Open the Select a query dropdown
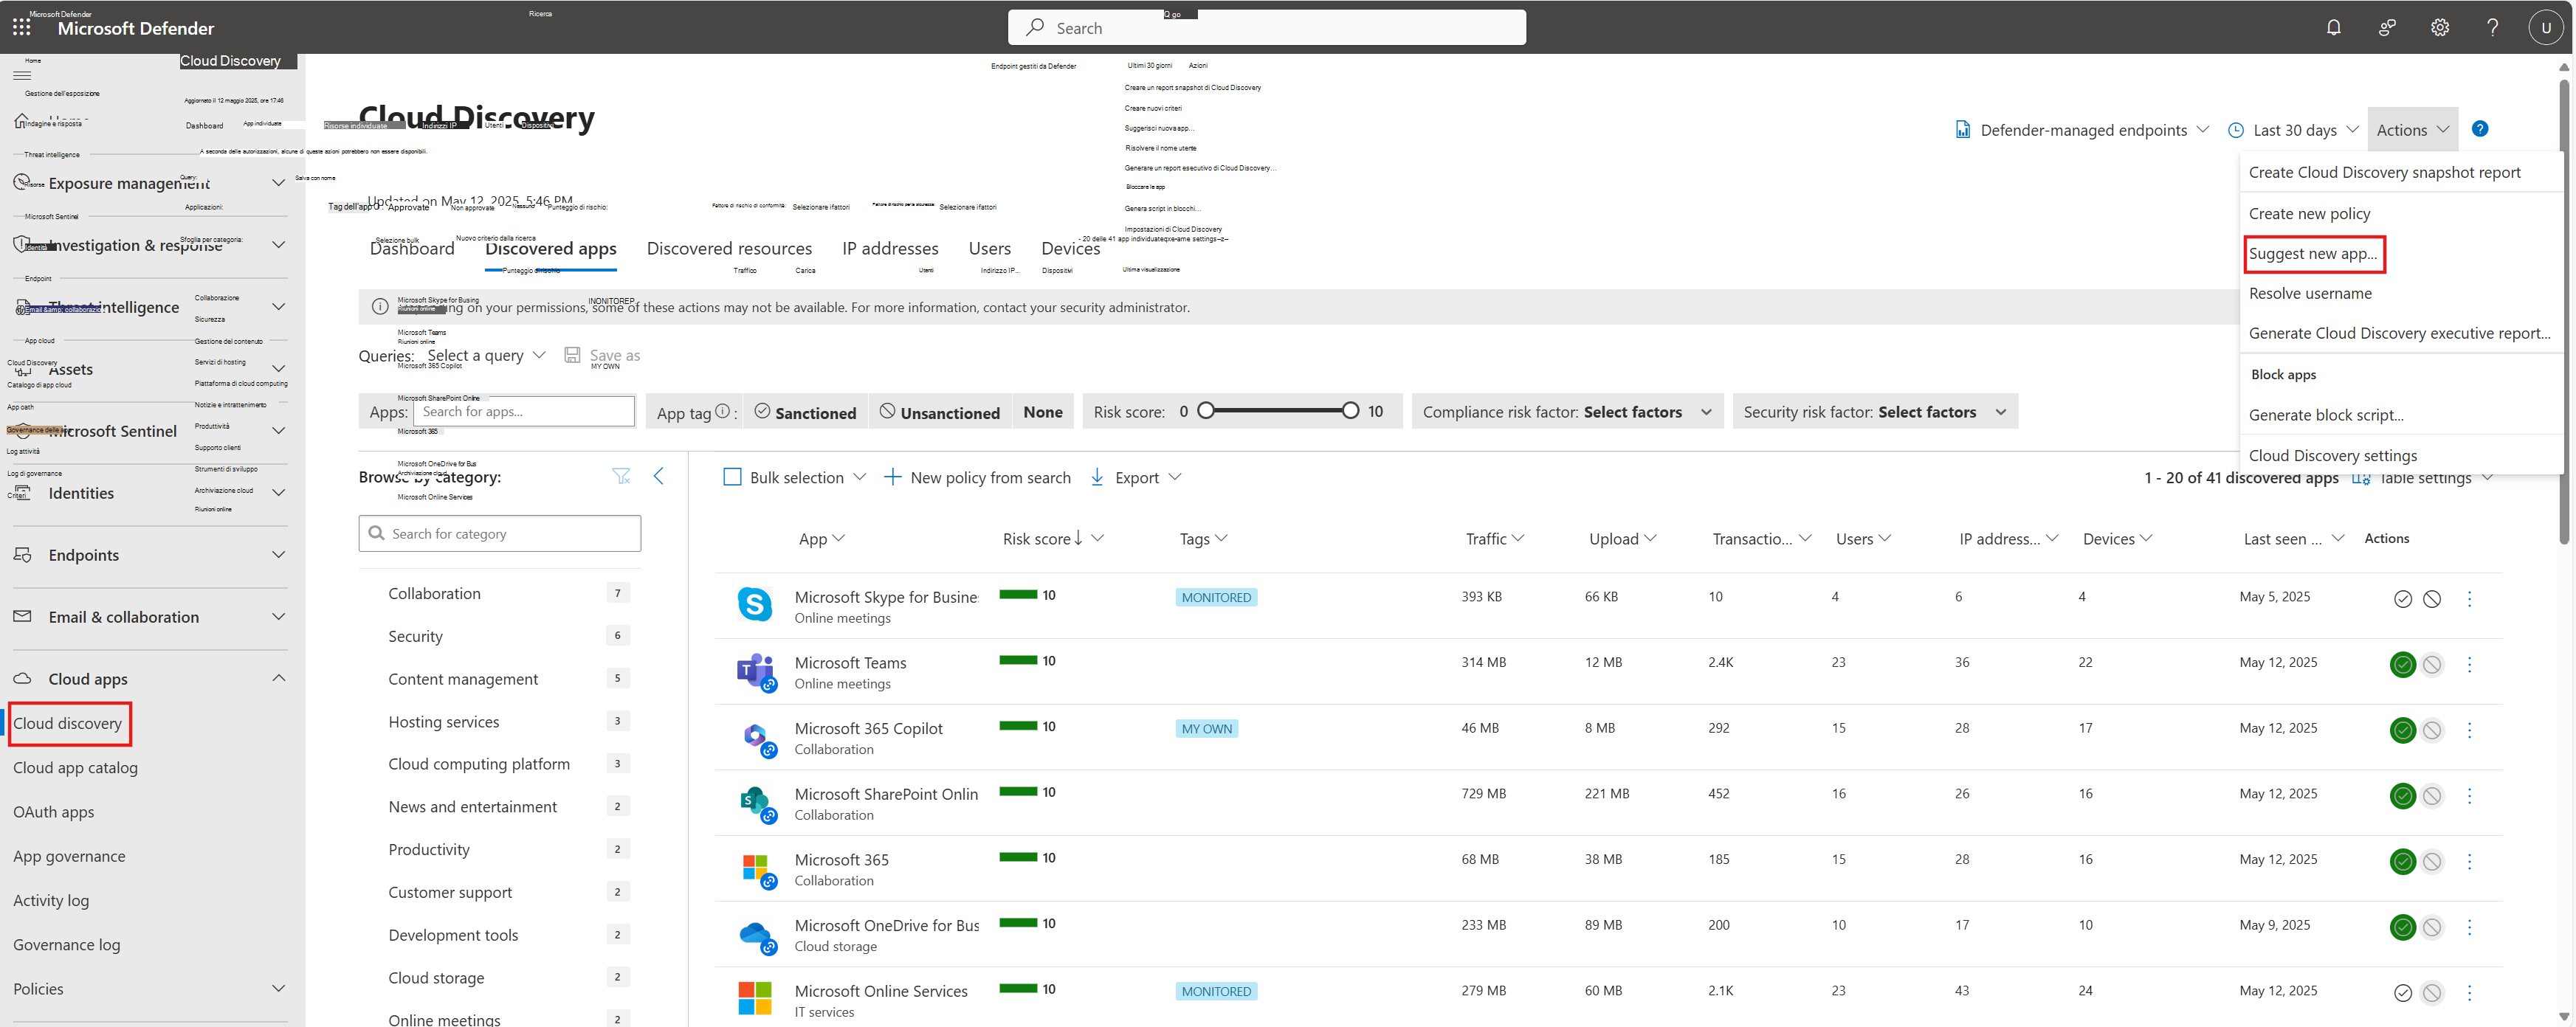 click(x=486, y=355)
